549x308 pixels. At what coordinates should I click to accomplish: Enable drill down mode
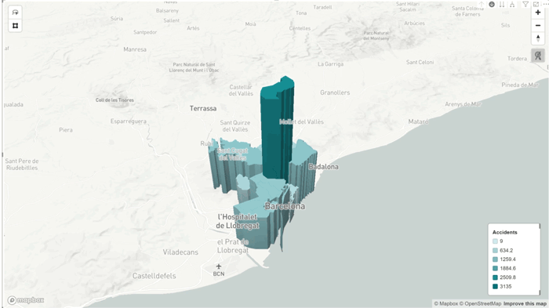(492, 4)
